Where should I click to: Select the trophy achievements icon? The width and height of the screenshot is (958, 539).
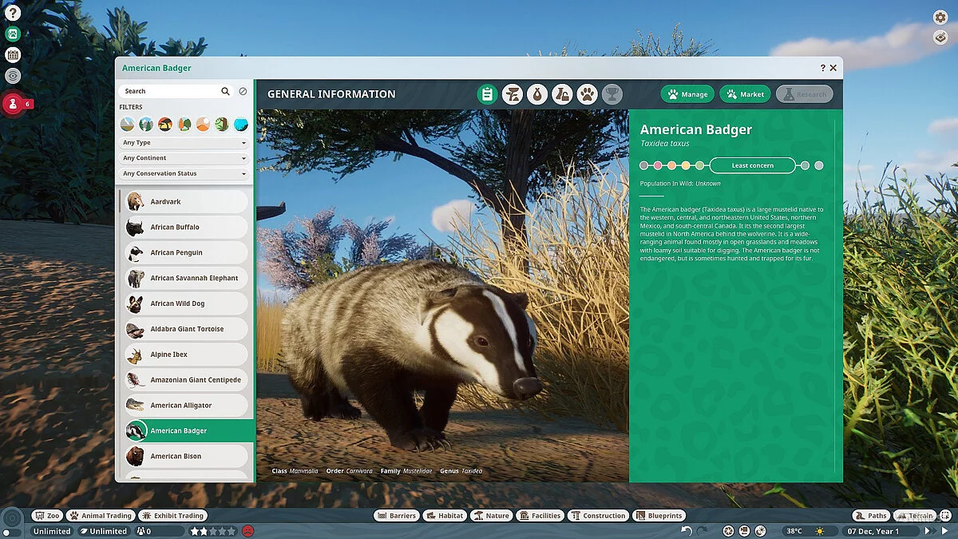tap(612, 93)
